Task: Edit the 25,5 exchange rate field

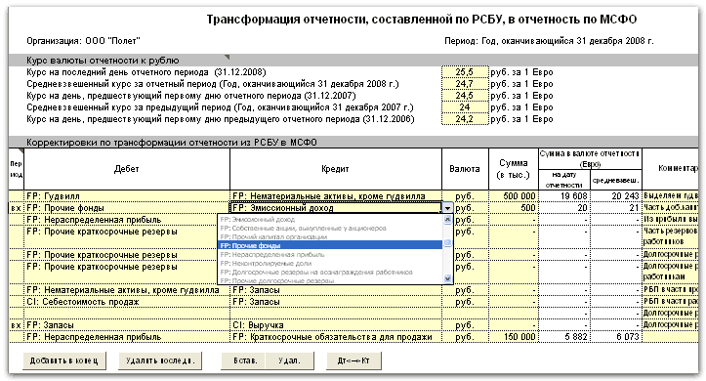Action: (x=465, y=72)
